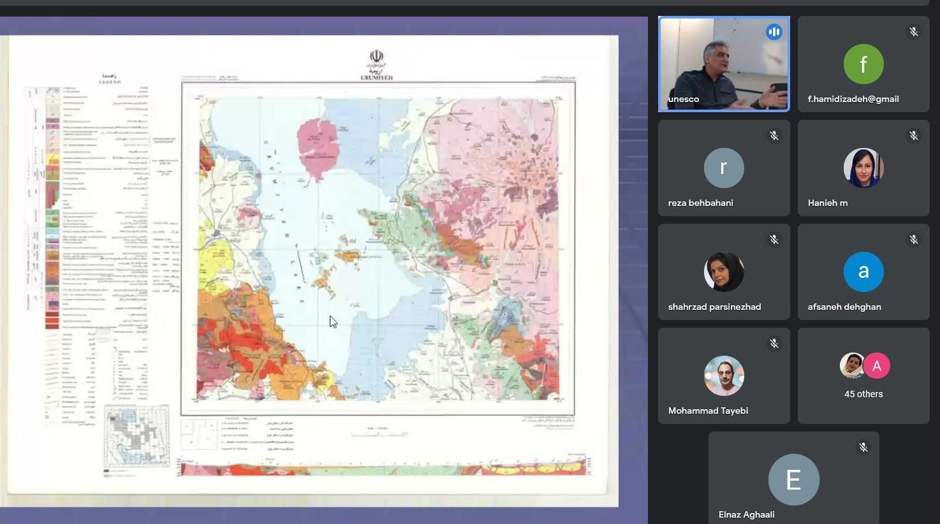
Task: Click muted mic icon on reza behbahani tile
Action: point(774,136)
